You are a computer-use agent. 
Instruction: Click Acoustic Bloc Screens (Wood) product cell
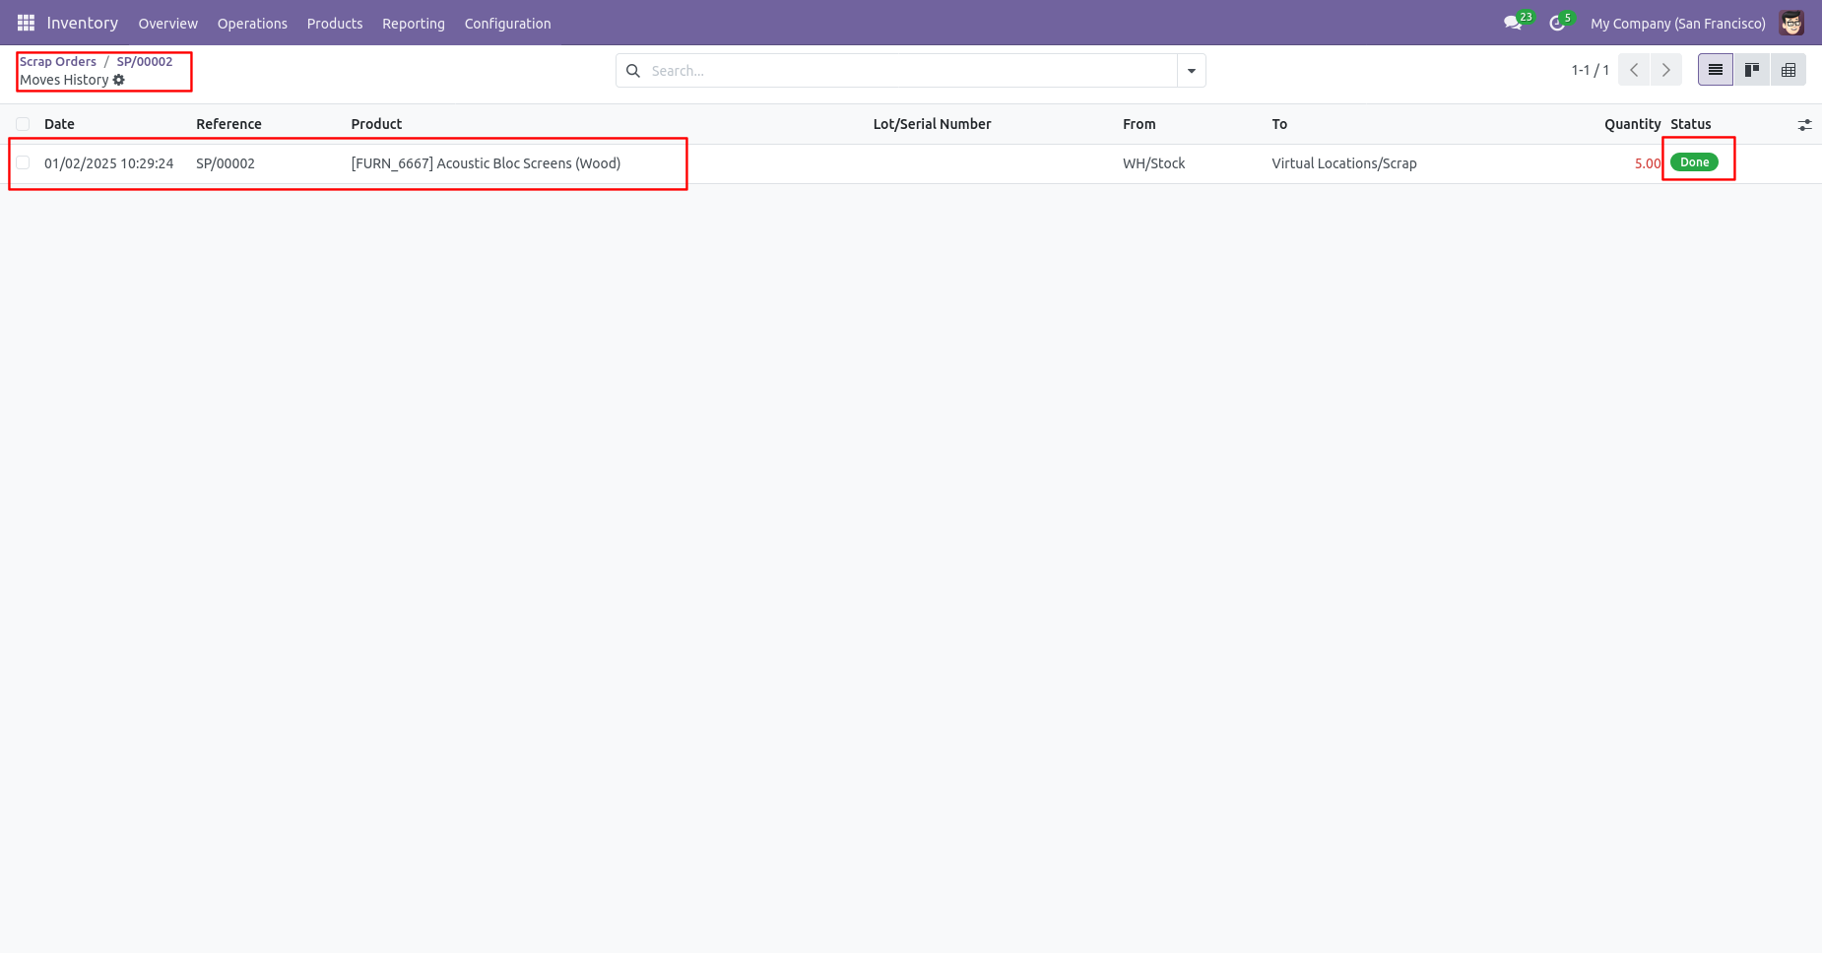(x=486, y=163)
